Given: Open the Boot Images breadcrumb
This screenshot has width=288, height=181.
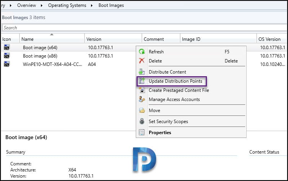Looking at the screenshot, I should (x=111, y=5).
